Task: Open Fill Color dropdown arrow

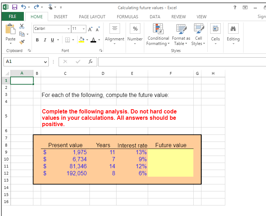Action: click(x=87, y=40)
